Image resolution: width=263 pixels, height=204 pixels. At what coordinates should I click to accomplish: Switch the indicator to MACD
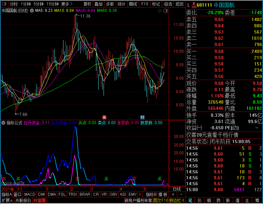30,194
